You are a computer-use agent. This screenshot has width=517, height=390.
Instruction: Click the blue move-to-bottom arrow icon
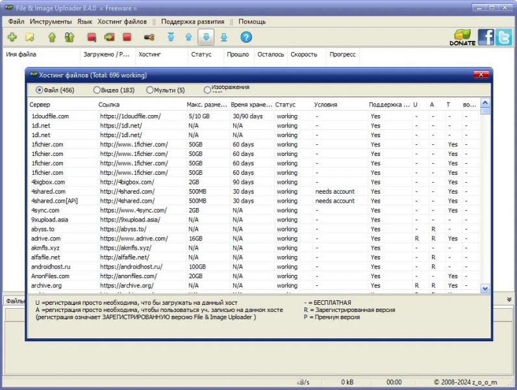point(224,37)
